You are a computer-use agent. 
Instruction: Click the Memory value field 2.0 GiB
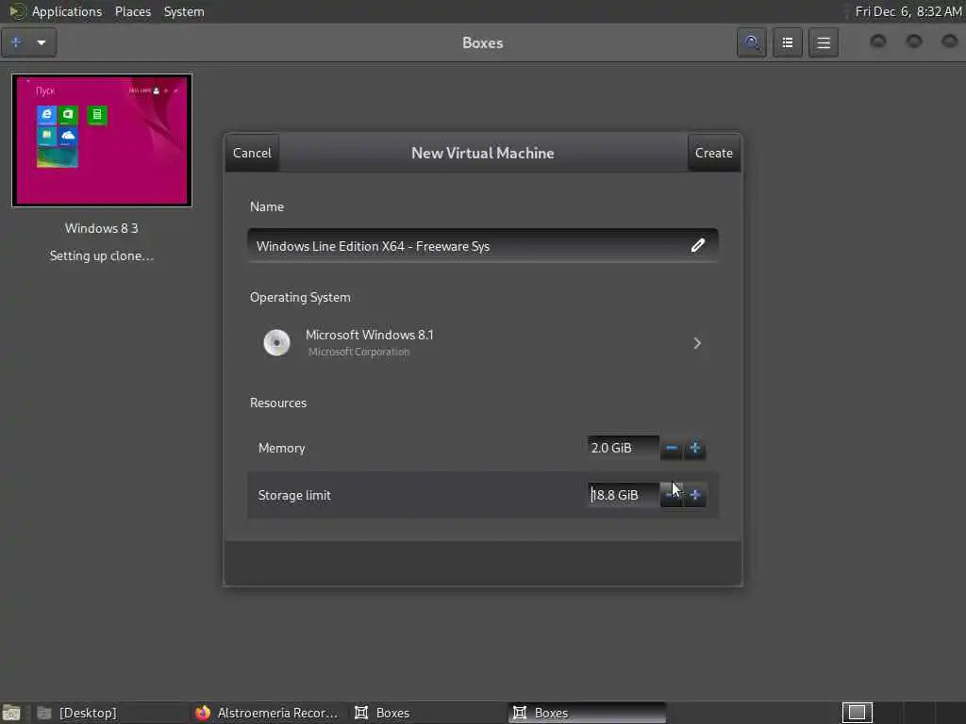click(623, 448)
